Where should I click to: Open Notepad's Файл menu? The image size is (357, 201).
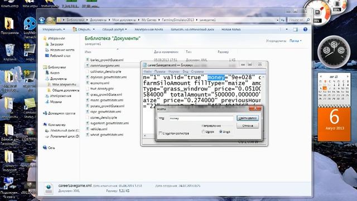pos(147,71)
